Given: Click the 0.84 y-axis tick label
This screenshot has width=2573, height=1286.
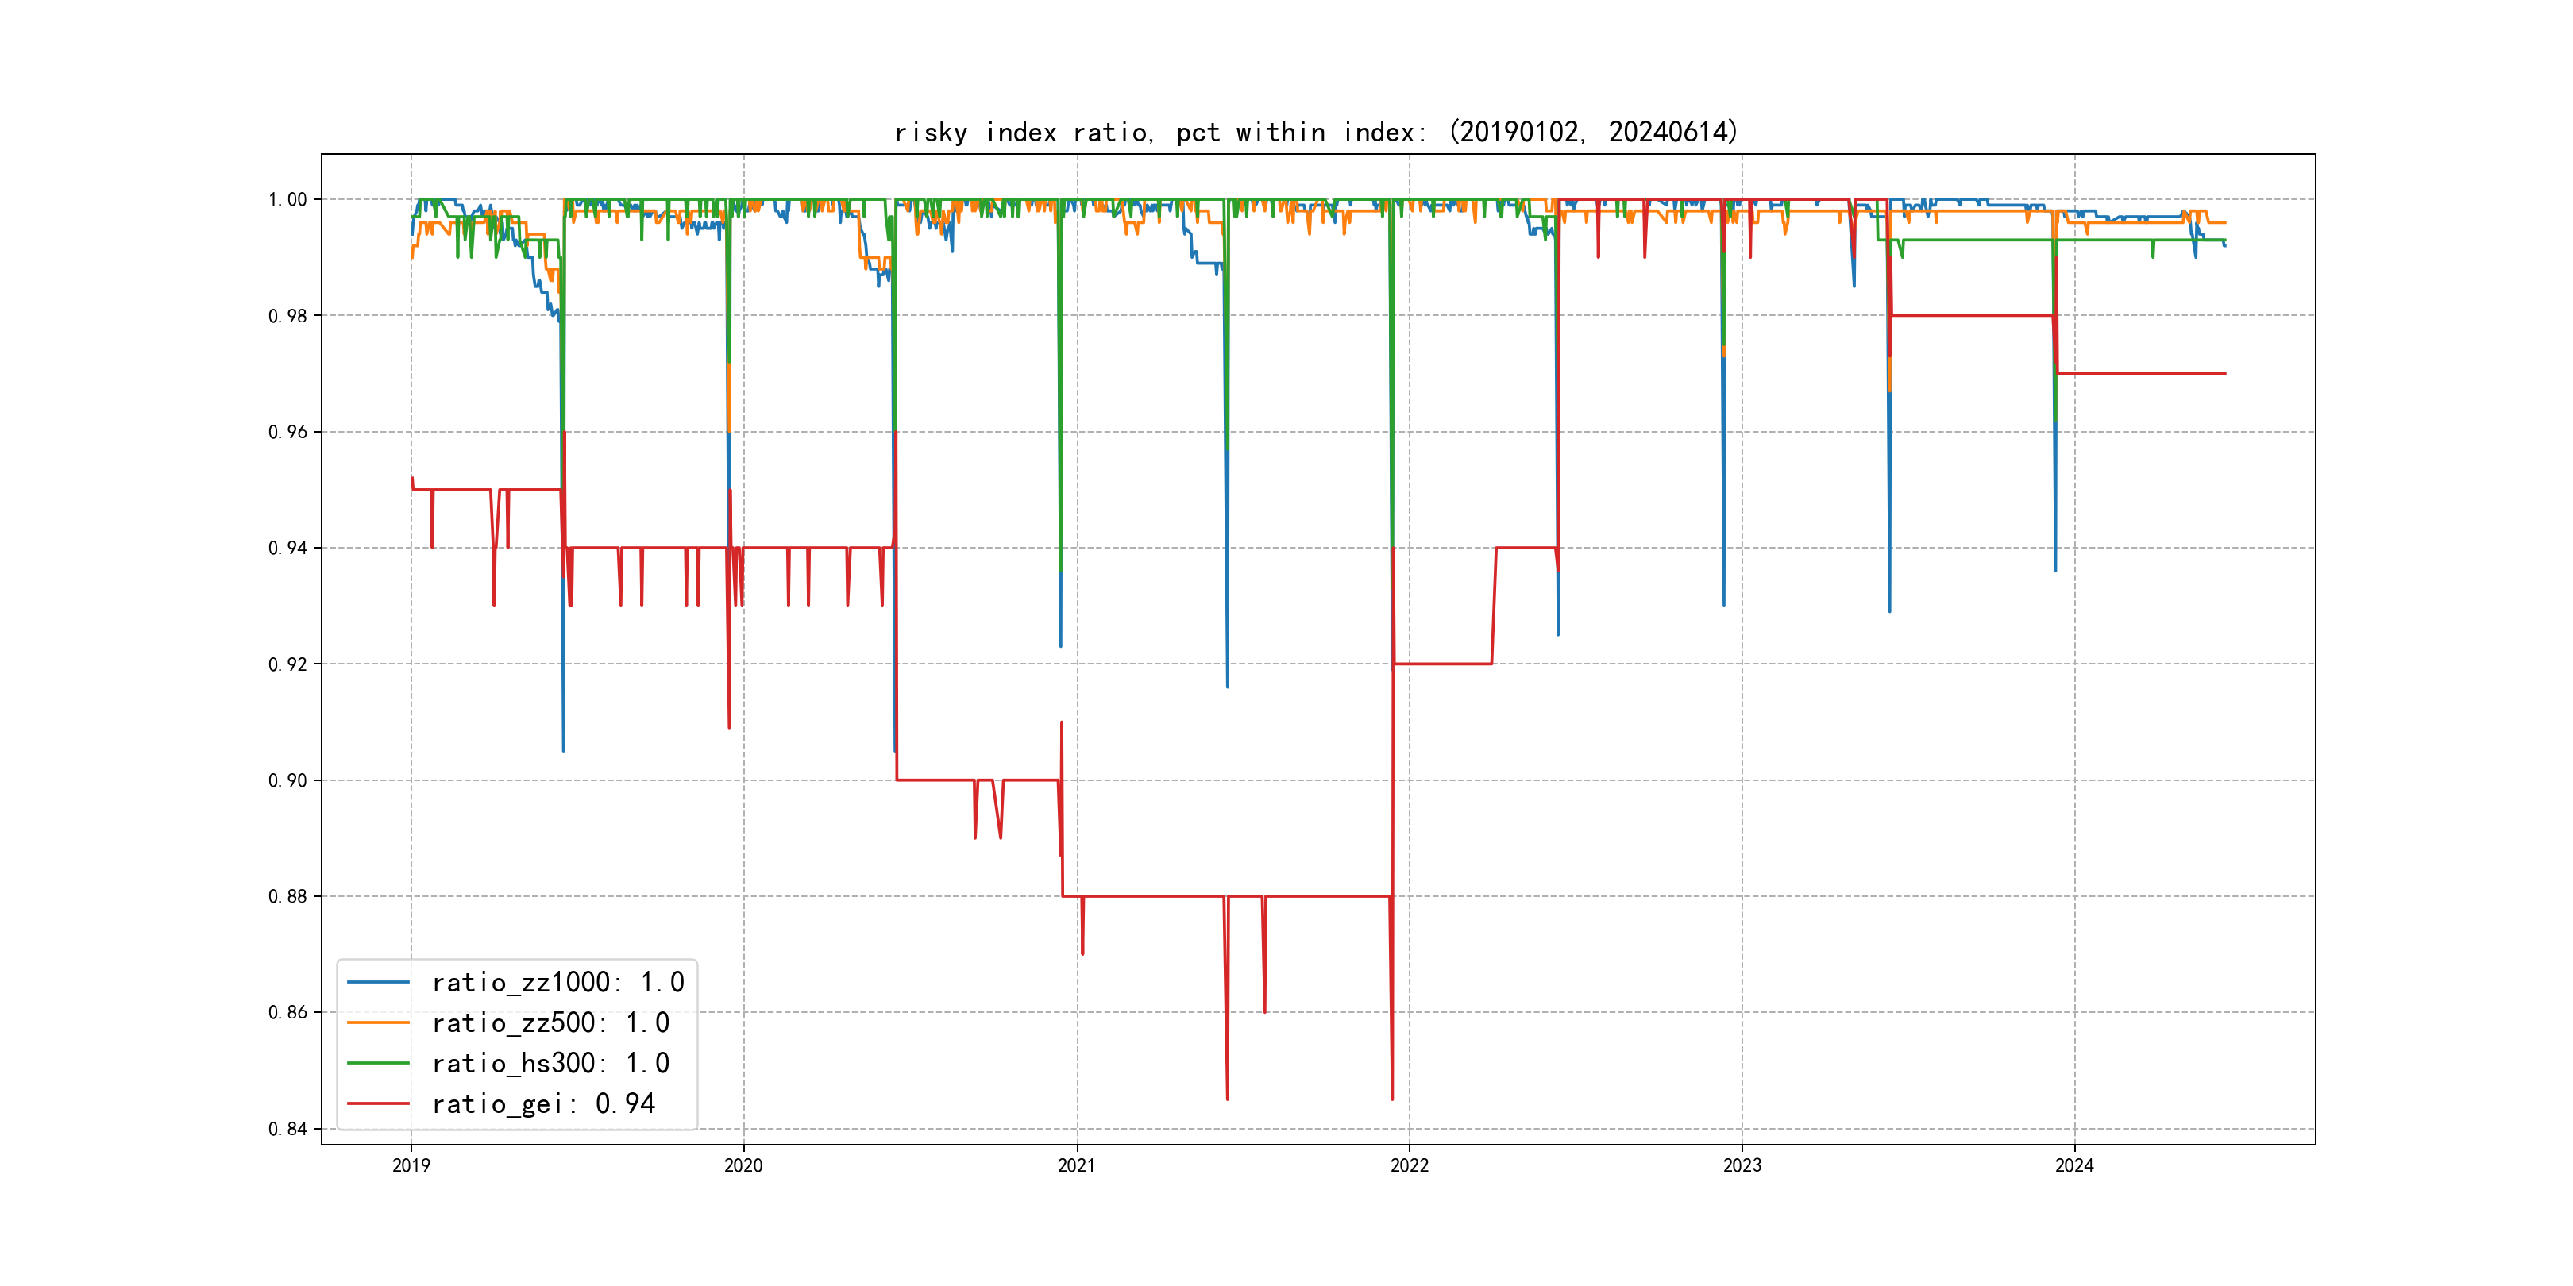Looking at the screenshot, I should pyautogui.click(x=287, y=1130).
